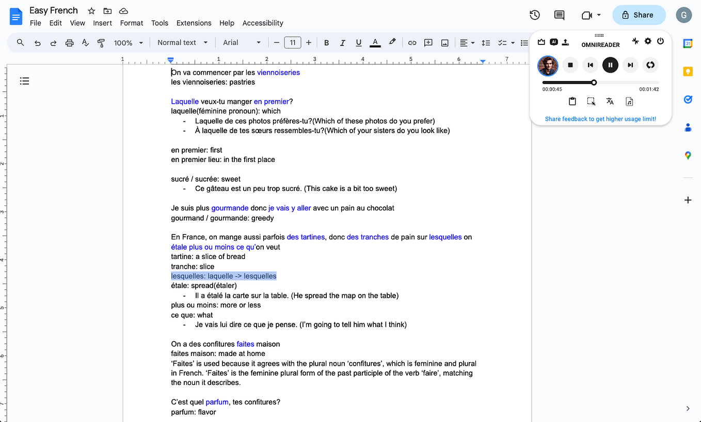701x422 pixels.
Task: Click the Redo arrow
Action: coord(53,43)
